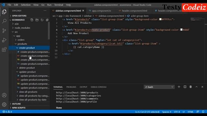
Task: Split the terminal panel
Action: tap(185, 87)
